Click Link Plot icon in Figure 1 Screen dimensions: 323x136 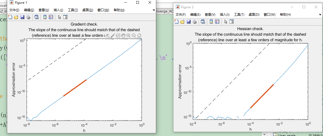(x=37, y=17)
